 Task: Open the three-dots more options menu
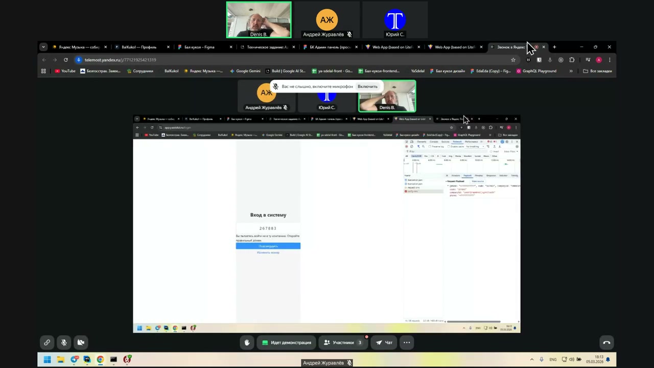(x=407, y=342)
